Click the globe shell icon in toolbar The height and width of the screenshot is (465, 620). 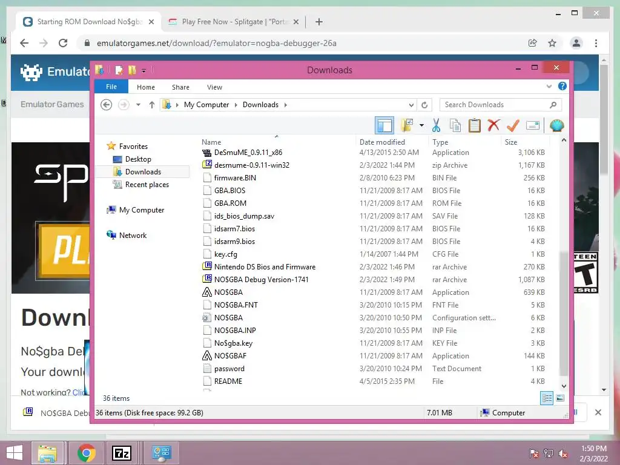click(x=557, y=126)
